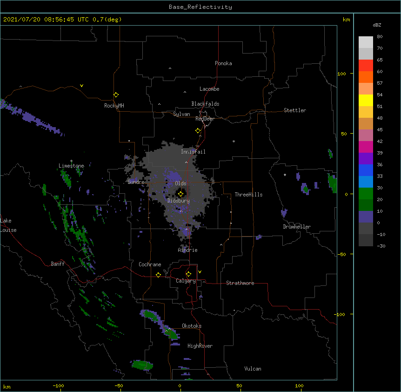This screenshot has height=392, width=401.
Task: Click the Lake Louise label
Action: (8, 225)
